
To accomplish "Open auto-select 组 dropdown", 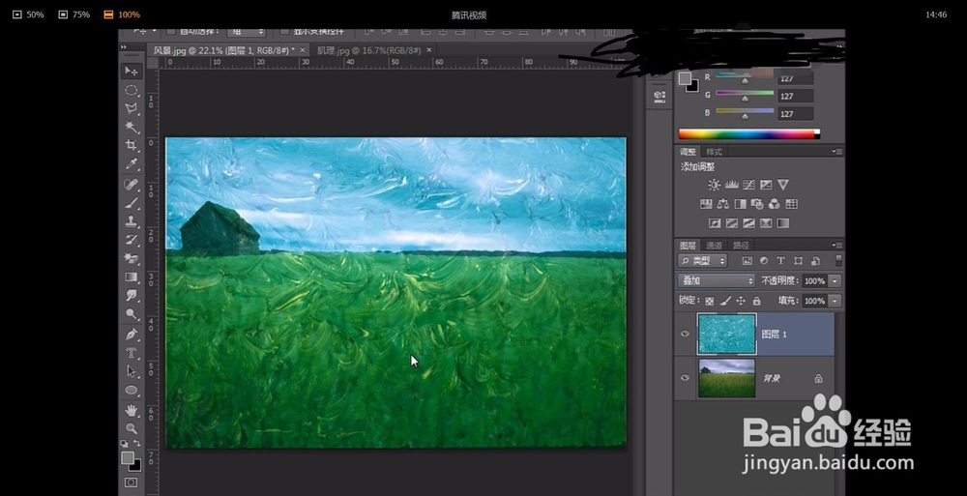I will coord(246,32).
